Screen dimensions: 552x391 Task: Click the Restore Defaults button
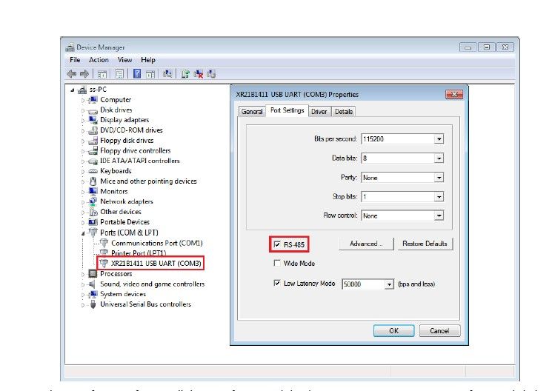coord(424,244)
